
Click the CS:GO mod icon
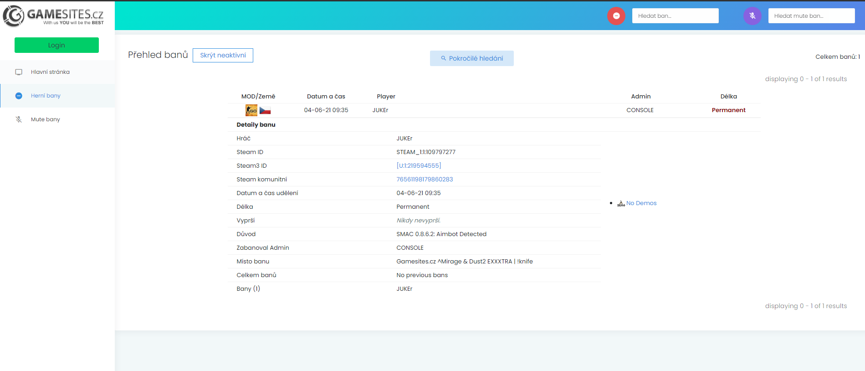point(251,110)
